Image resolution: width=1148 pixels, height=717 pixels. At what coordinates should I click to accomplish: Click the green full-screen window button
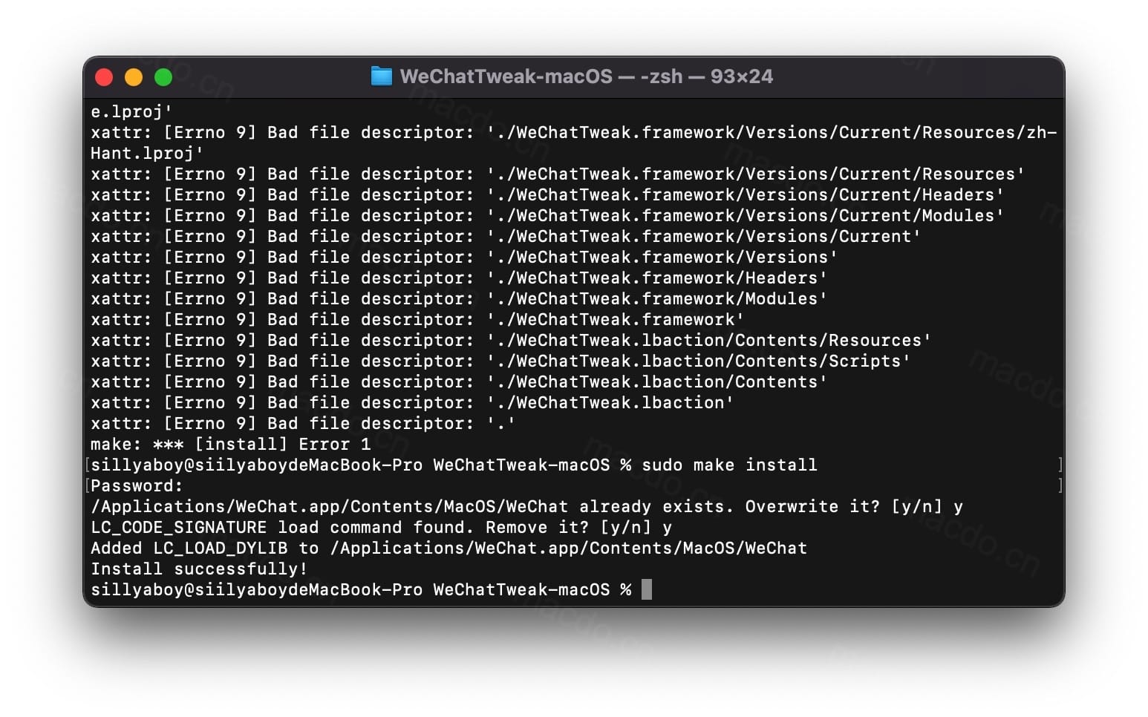(163, 77)
